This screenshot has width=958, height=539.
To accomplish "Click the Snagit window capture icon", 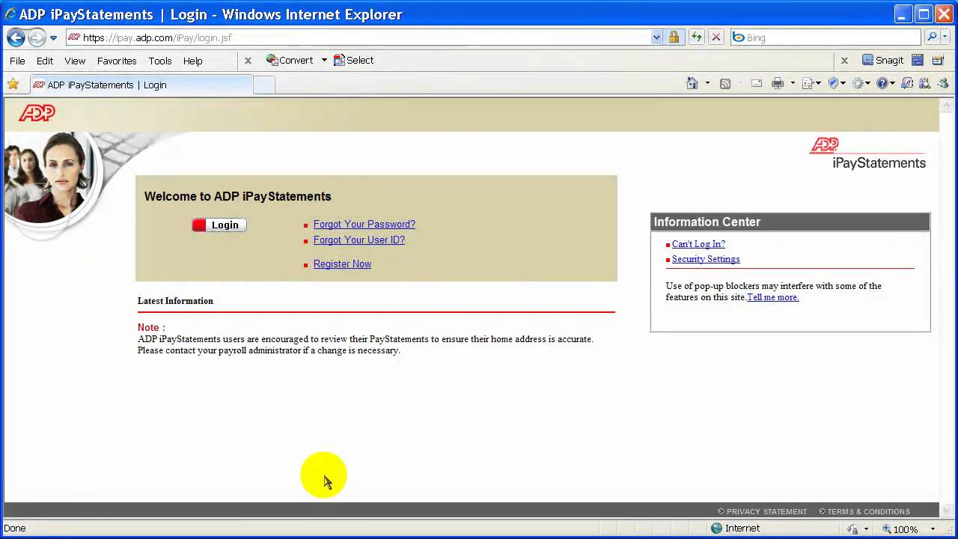I will (917, 60).
